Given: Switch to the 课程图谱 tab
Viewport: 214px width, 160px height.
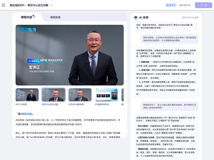Looking at the screenshot, I should (x=55, y=17).
